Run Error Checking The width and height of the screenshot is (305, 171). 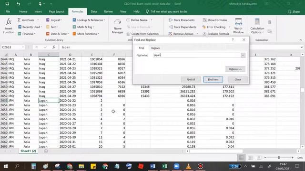(214, 27)
